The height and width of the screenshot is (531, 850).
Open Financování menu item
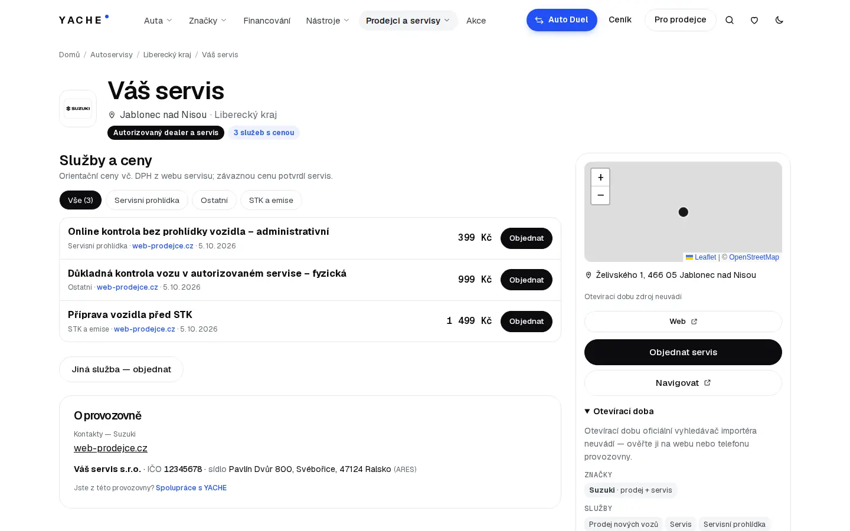pos(267,20)
